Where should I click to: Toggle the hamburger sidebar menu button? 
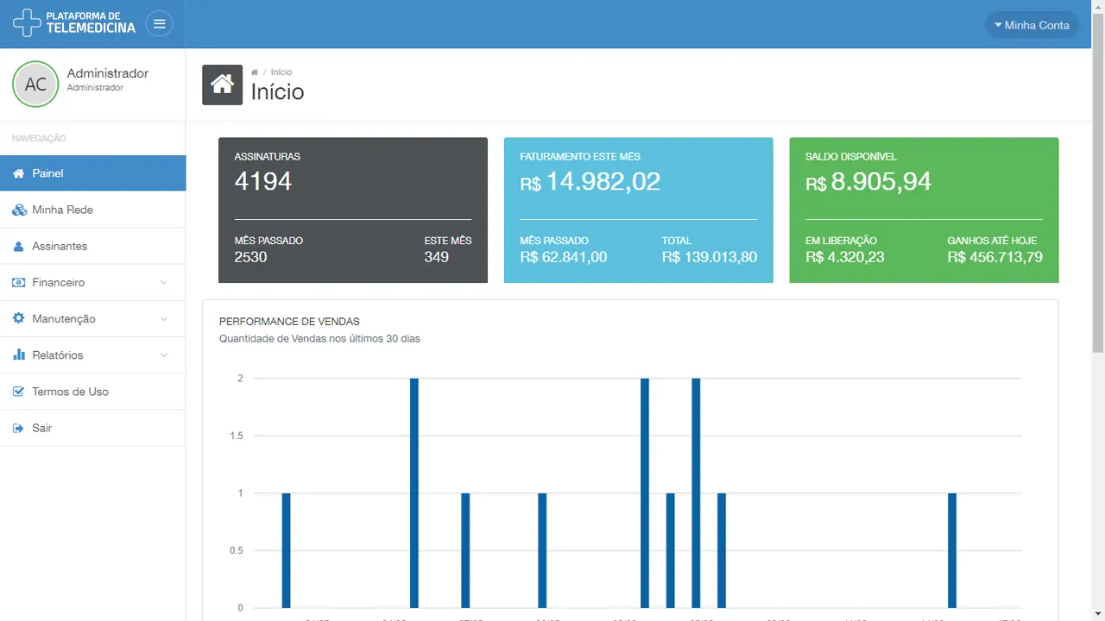point(159,24)
